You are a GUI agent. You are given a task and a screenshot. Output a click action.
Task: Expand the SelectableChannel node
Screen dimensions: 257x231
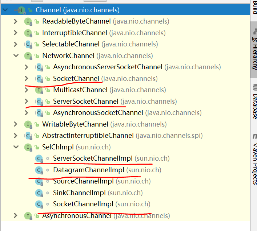[15, 44]
